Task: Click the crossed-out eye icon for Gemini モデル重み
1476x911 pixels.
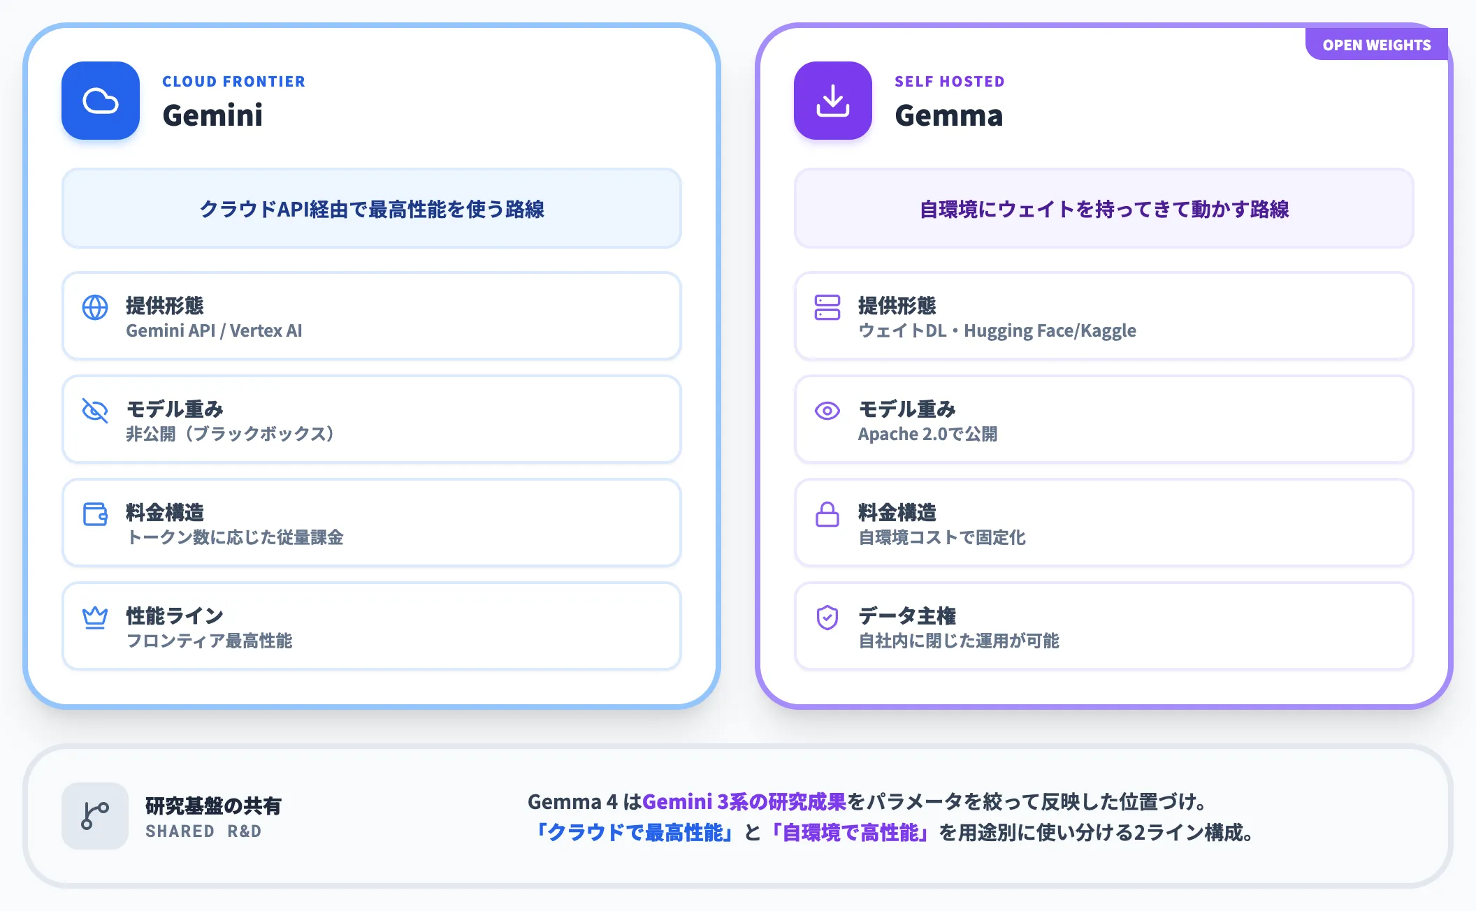Action: click(x=95, y=411)
